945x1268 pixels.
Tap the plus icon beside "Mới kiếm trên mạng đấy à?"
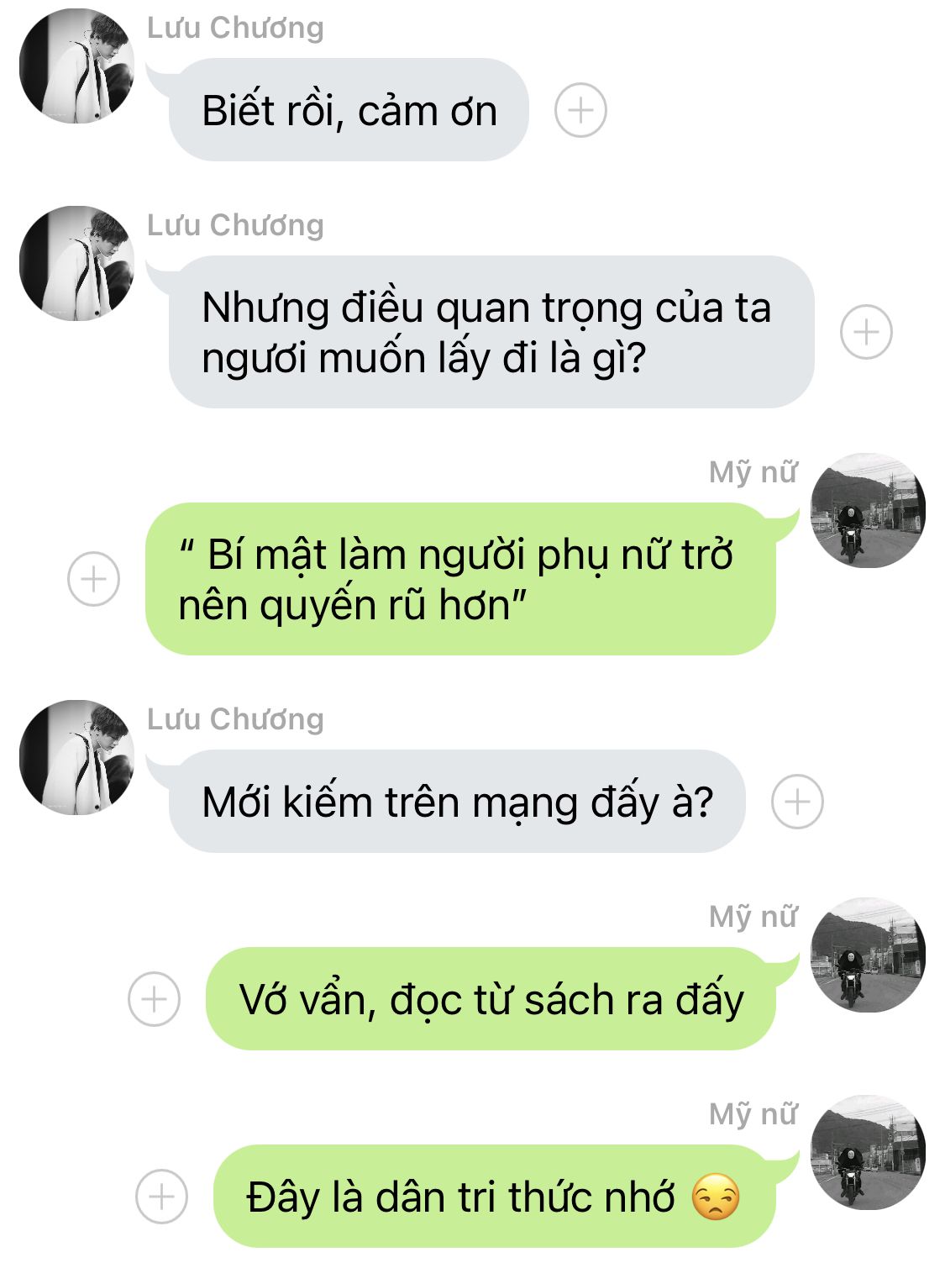pyautogui.click(x=797, y=802)
